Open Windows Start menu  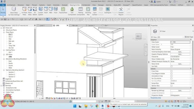75,106
